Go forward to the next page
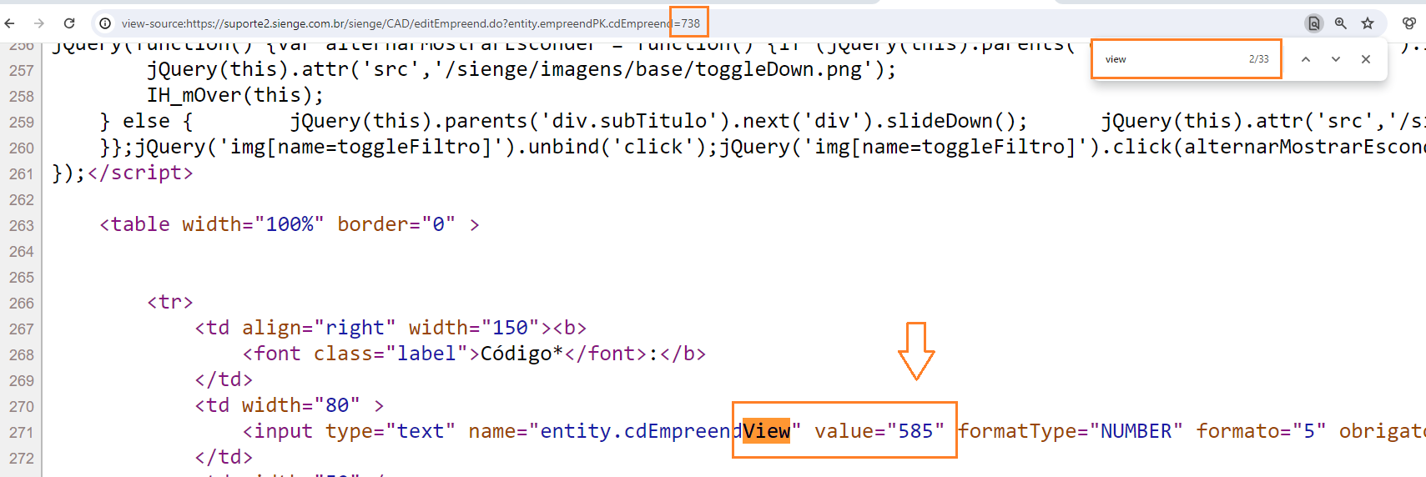Image resolution: width=1426 pixels, height=477 pixels. pyautogui.click(x=39, y=23)
